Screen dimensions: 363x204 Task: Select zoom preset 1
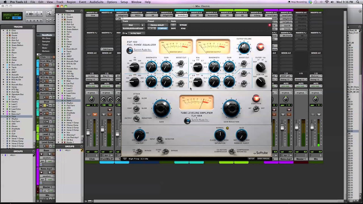(28, 20)
